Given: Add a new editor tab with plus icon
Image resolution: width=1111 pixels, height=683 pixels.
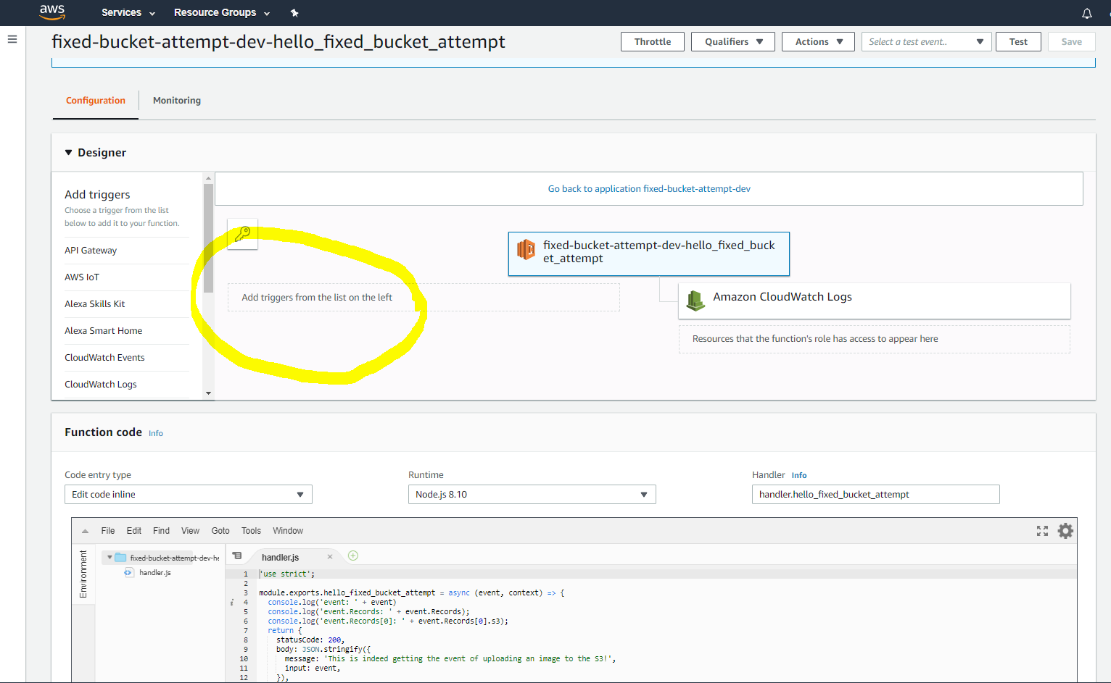Looking at the screenshot, I should pyautogui.click(x=353, y=556).
